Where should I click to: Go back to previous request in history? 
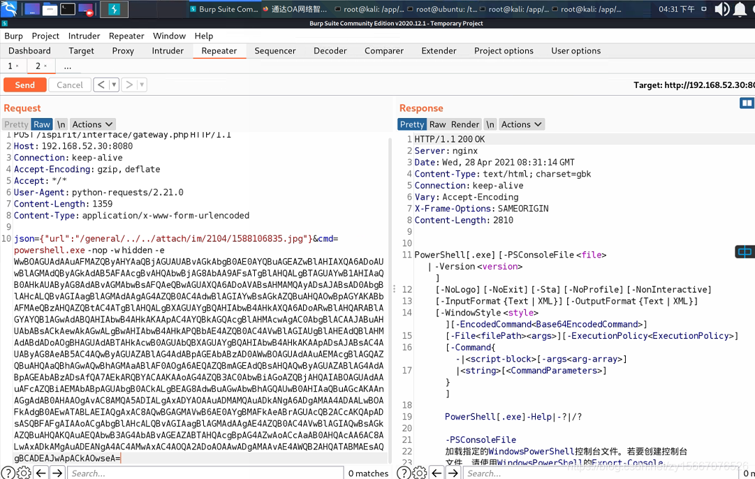coord(101,84)
